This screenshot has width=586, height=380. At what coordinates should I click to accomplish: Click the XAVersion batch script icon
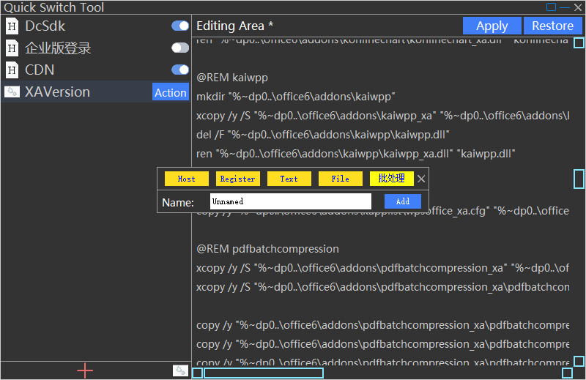pos(12,92)
